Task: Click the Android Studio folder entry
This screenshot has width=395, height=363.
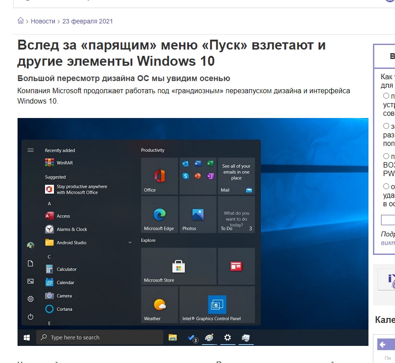Action: tap(66, 243)
